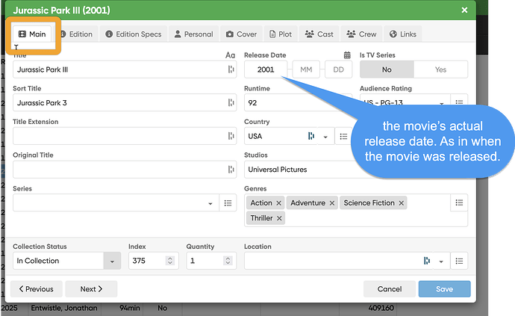Click the calendar icon beside Release Date
The height and width of the screenshot is (316, 515).
coord(347,55)
